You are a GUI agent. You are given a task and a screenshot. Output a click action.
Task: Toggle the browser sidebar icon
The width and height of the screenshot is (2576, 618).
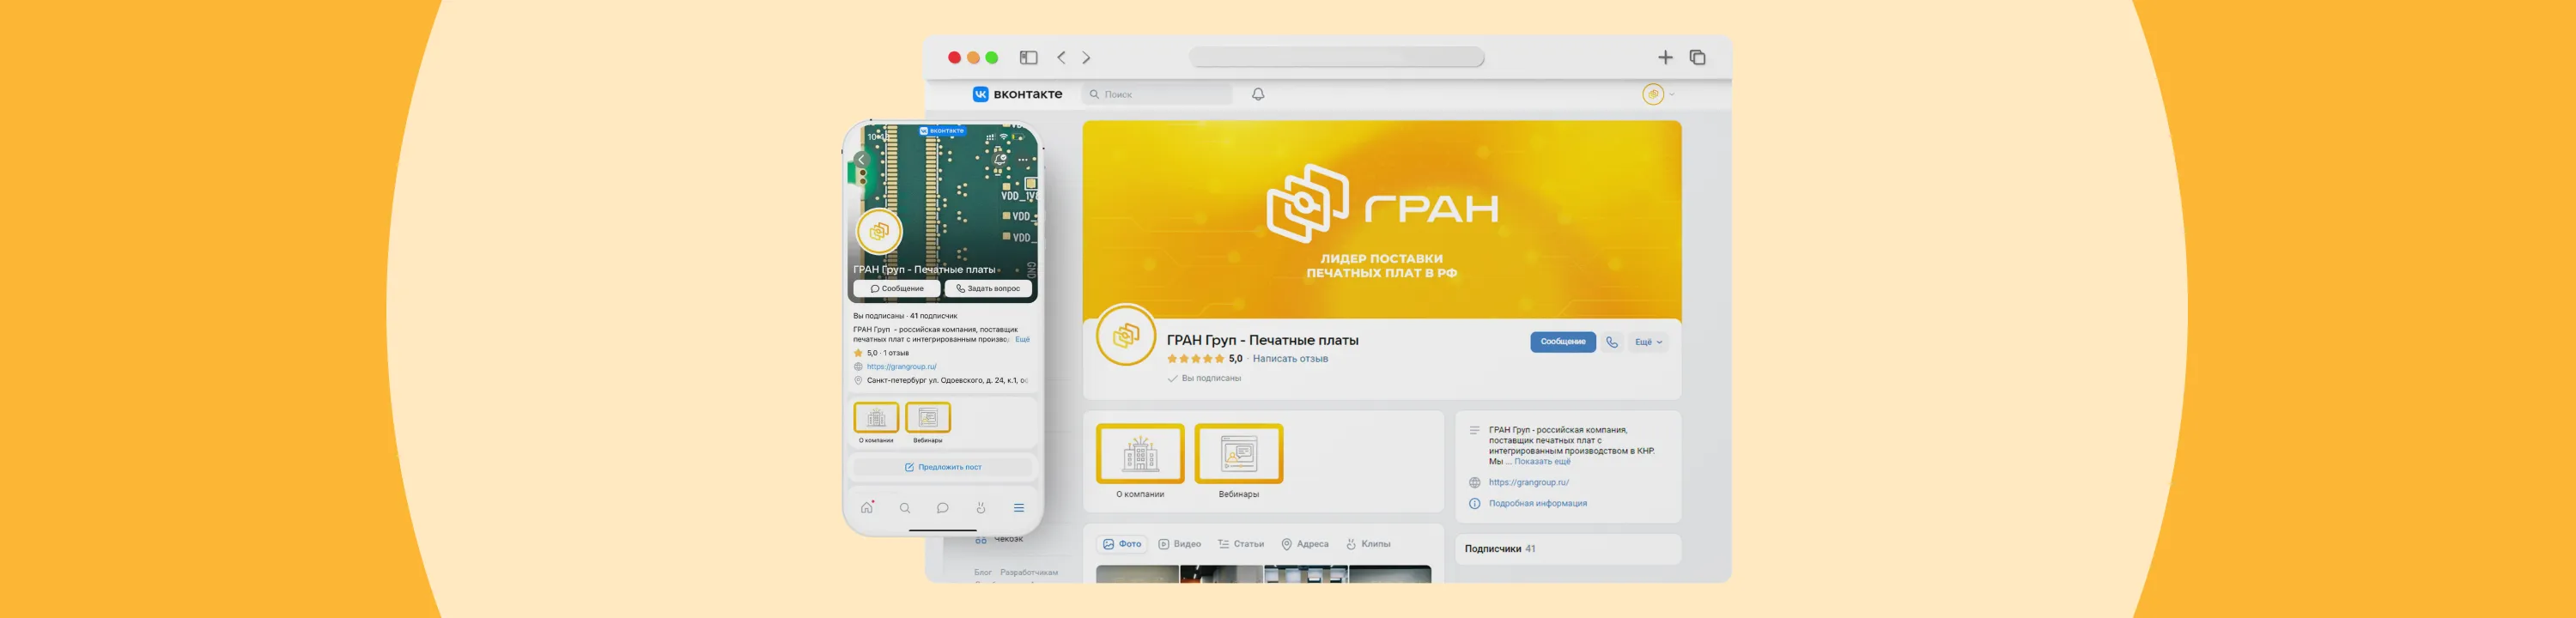[x=1028, y=58]
